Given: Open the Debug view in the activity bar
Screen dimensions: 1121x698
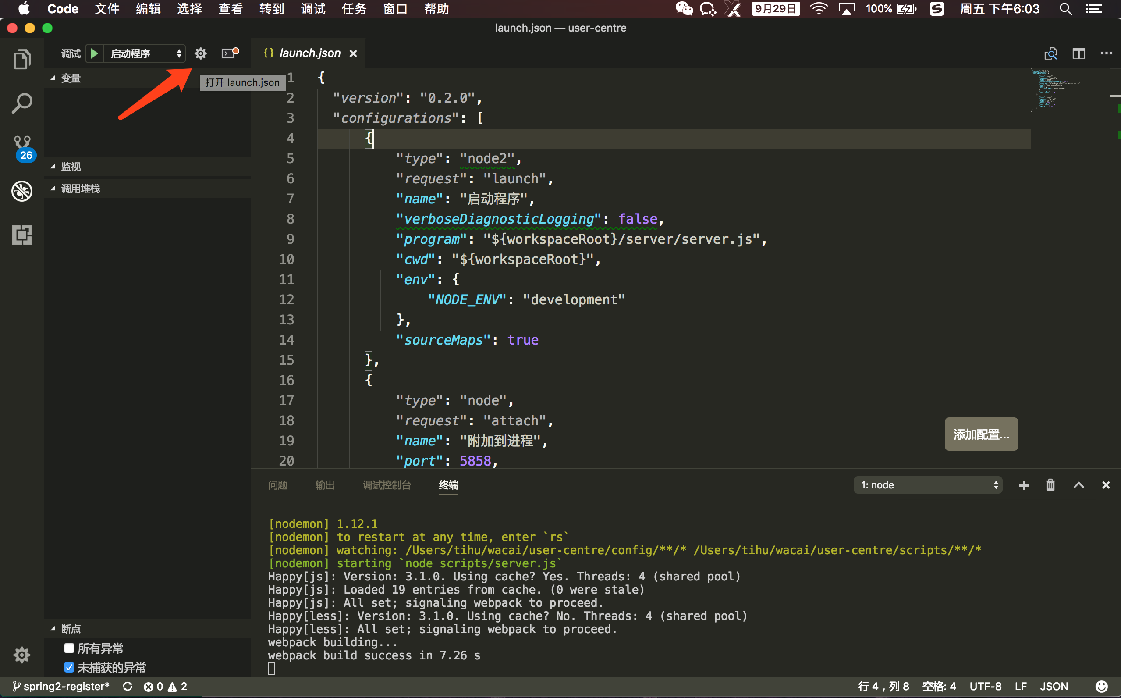Looking at the screenshot, I should coord(21,191).
